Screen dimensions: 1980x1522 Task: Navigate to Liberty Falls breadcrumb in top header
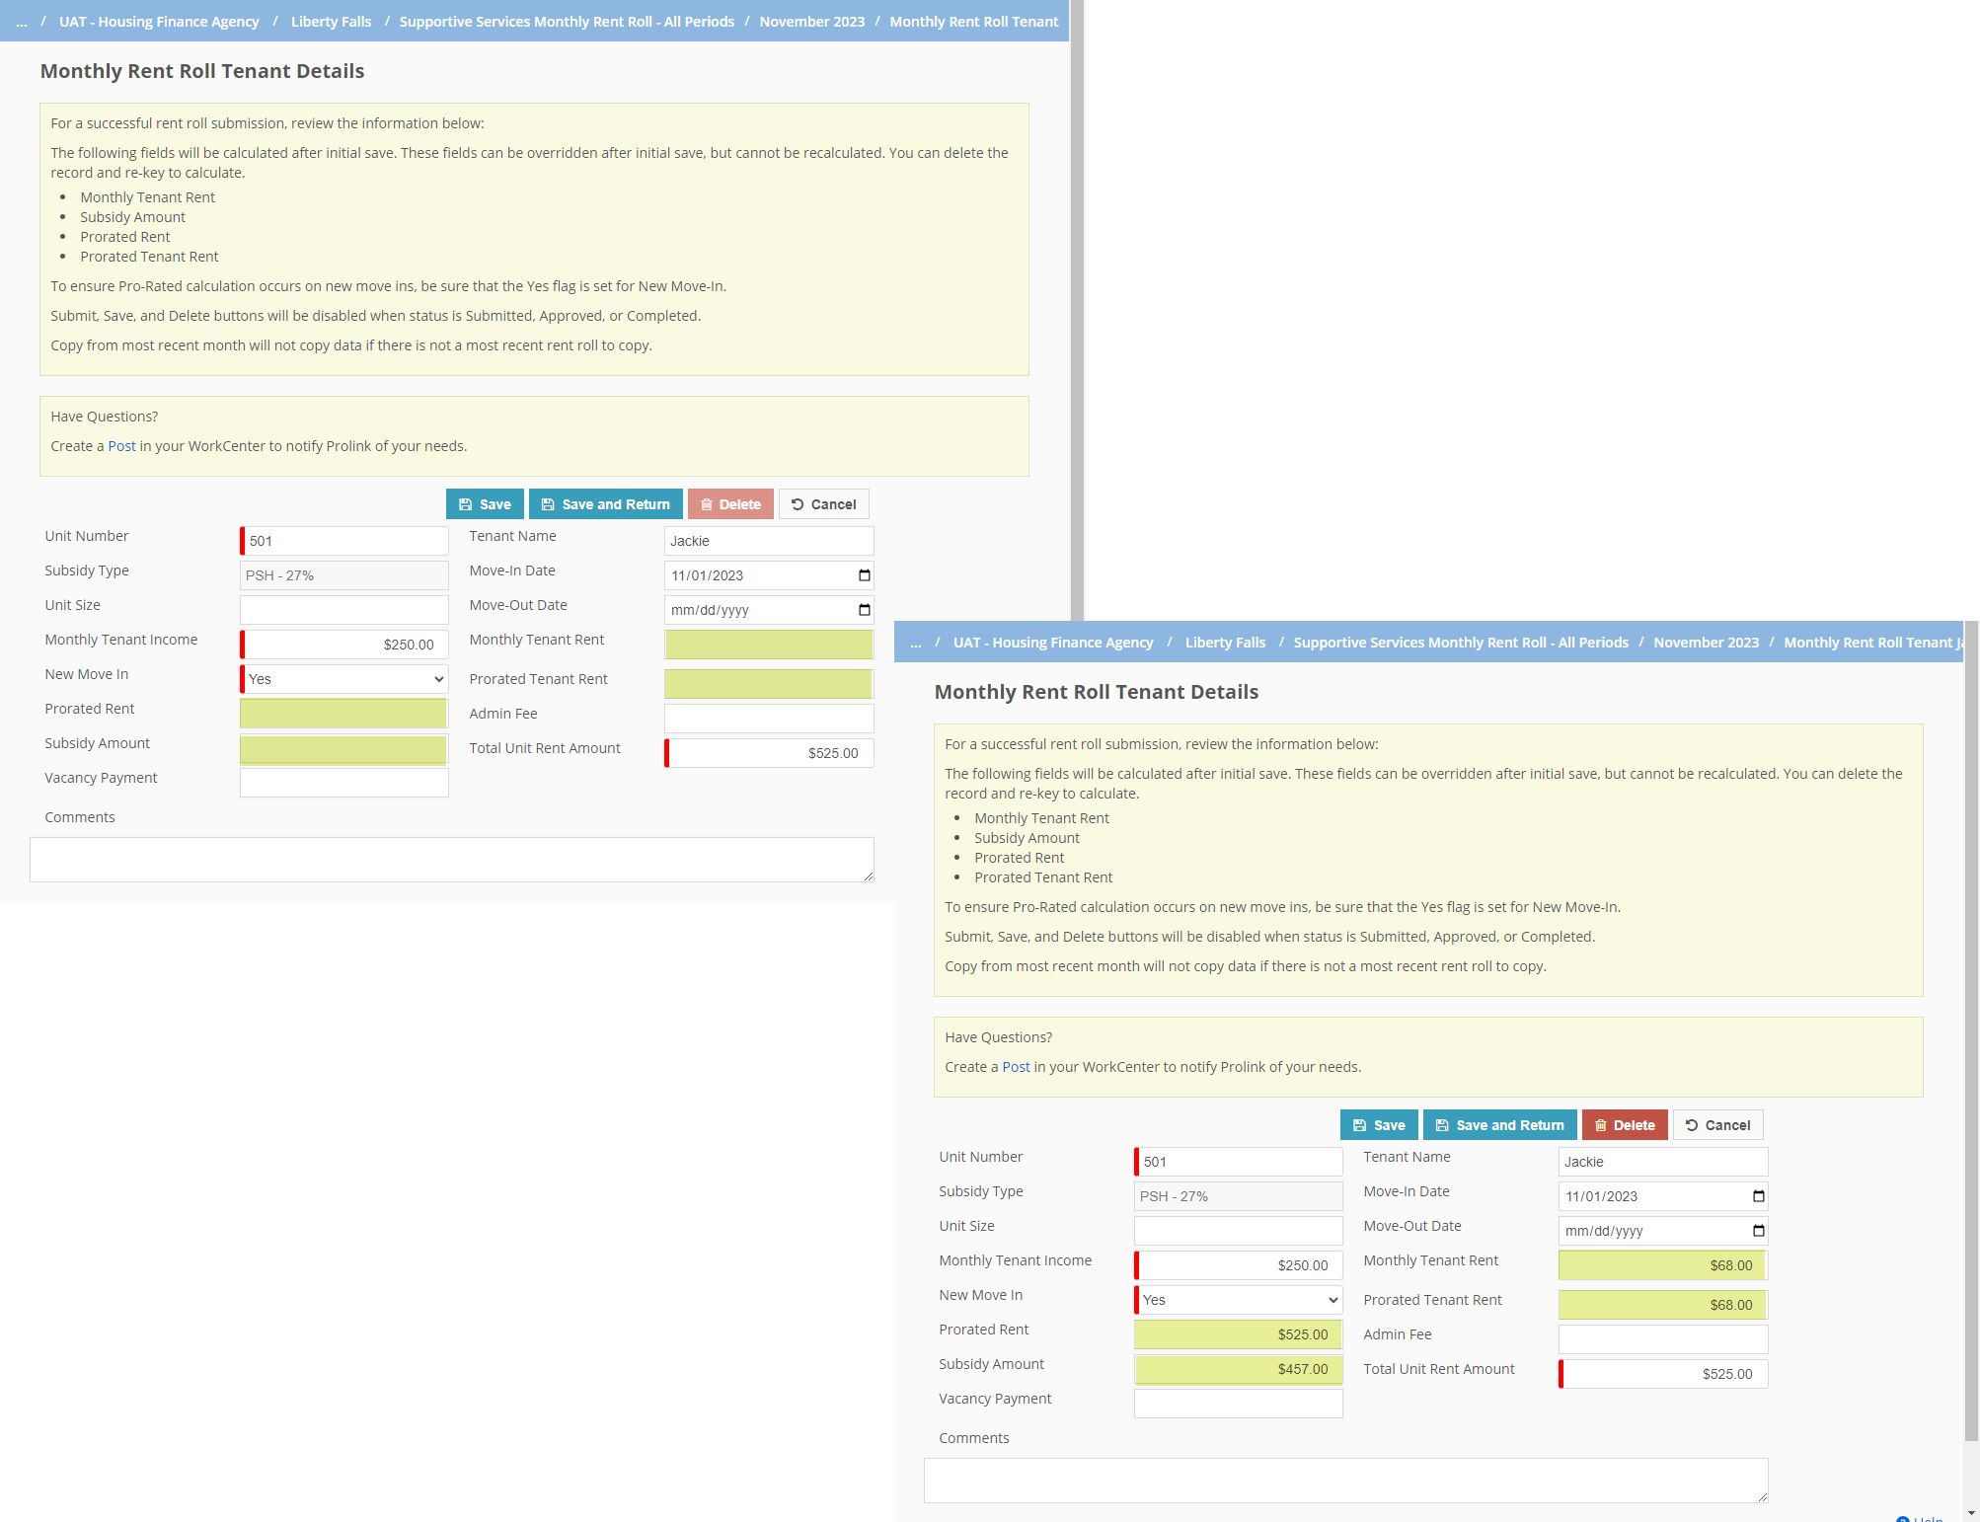[331, 22]
